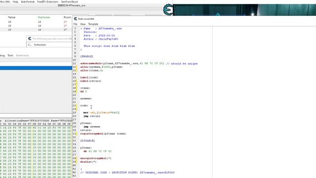Viewport: 316px width, 178px height.
Task: Click the Value column header
Action: coord(12,17)
